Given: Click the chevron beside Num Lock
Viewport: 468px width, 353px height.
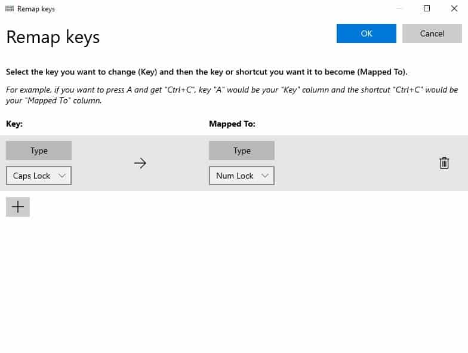Looking at the screenshot, I should tap(265, 176).
